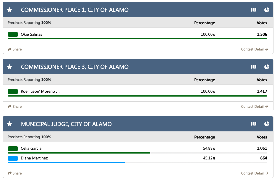Open map view for Municipal Judge
The image size is (277, 181).
pos(254,124)
